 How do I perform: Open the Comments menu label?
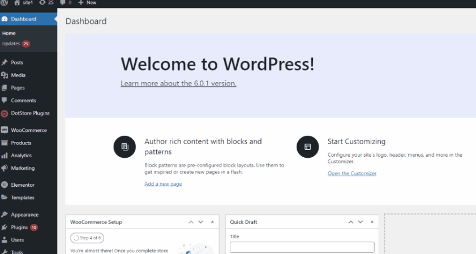(23, 101)
